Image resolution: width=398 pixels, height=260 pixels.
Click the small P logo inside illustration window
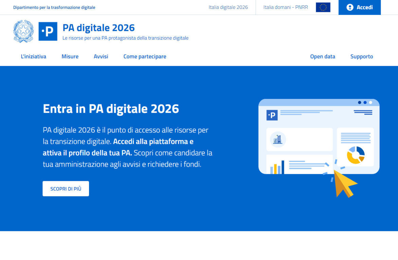pyautogui.click(x=272, y=115)
